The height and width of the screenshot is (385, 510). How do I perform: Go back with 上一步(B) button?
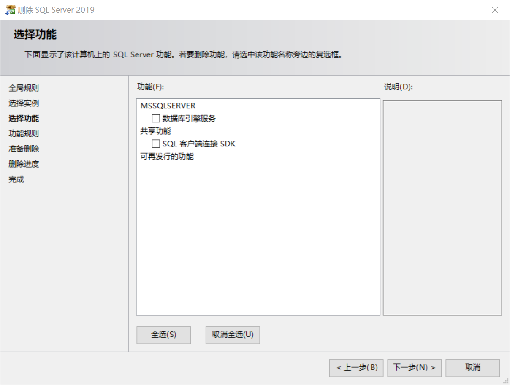(x=356, y=368)
